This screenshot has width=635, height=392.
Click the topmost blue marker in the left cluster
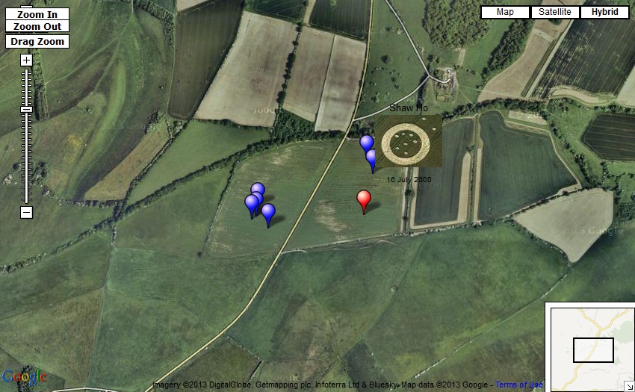[x=258, y=190]
